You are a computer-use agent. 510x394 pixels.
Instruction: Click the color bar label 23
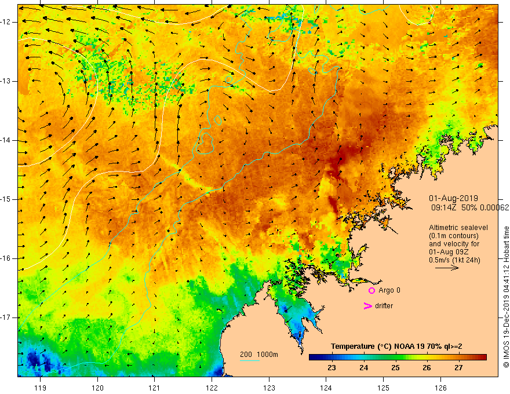[x=331, y=368]
